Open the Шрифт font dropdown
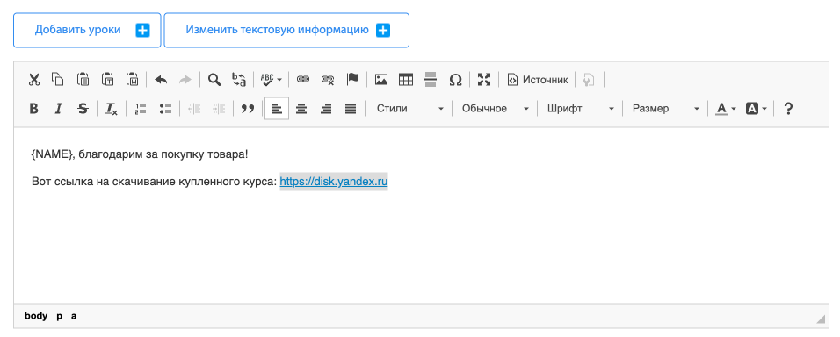Viewport: 840px width, 337px height. tap(580, 109)
